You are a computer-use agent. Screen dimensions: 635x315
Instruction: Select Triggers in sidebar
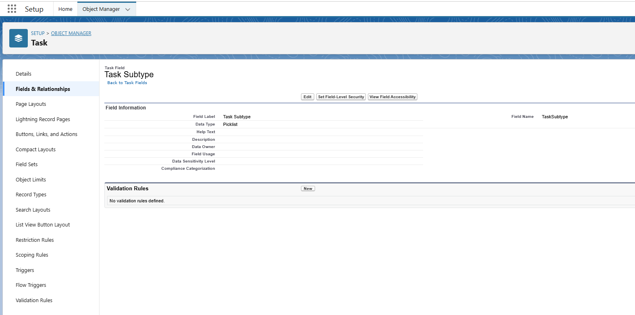pos(25,270)
